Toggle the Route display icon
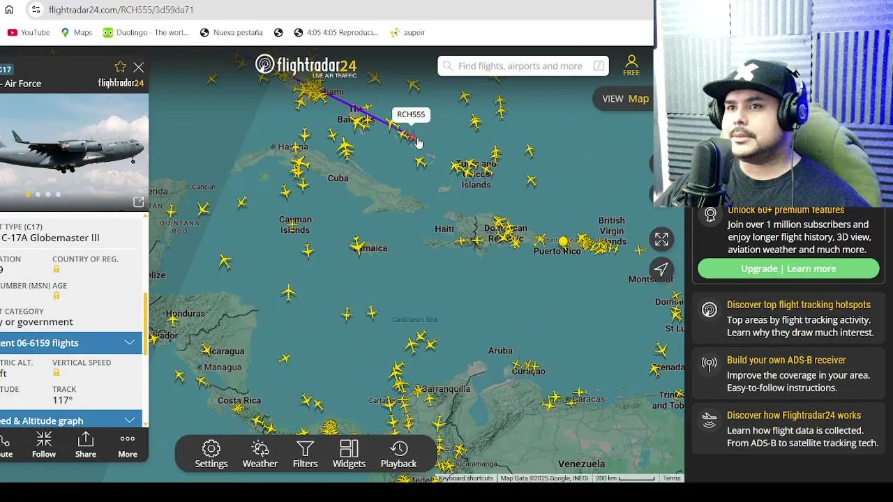893x502 pixels. click(5, 445)
